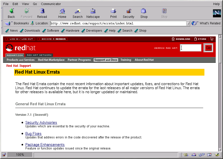Open the Bug Fixes link
Screen dimensions: 223x159
click(33, 134)
